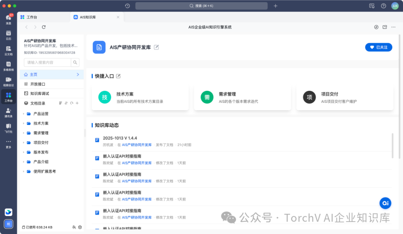Image resolution: width=403 pixels, height=234 pixels.
Task: Go to 云文档 cloud documents
Action: 9,51
